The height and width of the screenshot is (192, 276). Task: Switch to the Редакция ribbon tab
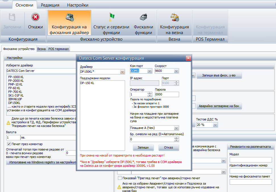50,5
